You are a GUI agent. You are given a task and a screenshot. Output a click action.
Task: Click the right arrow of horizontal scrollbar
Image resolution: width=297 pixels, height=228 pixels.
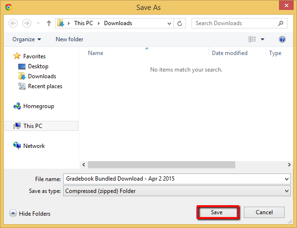pyautogui.click(x=289, y=164)
